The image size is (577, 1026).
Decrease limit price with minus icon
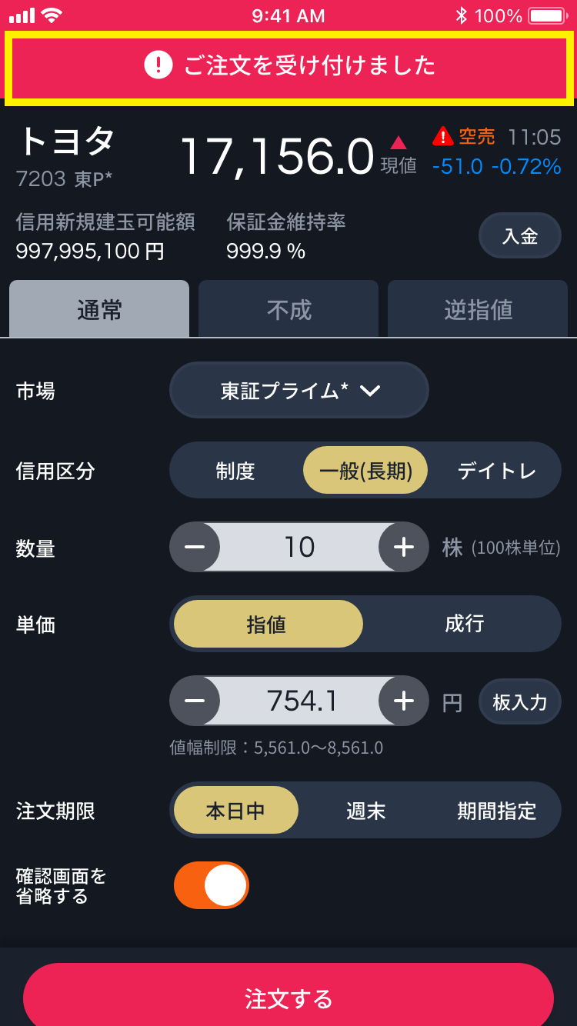195,701
